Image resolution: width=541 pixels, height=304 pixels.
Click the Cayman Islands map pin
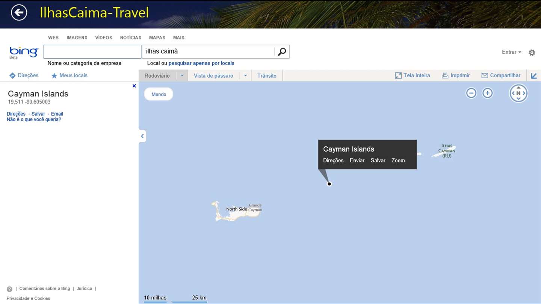click(329, 184)
